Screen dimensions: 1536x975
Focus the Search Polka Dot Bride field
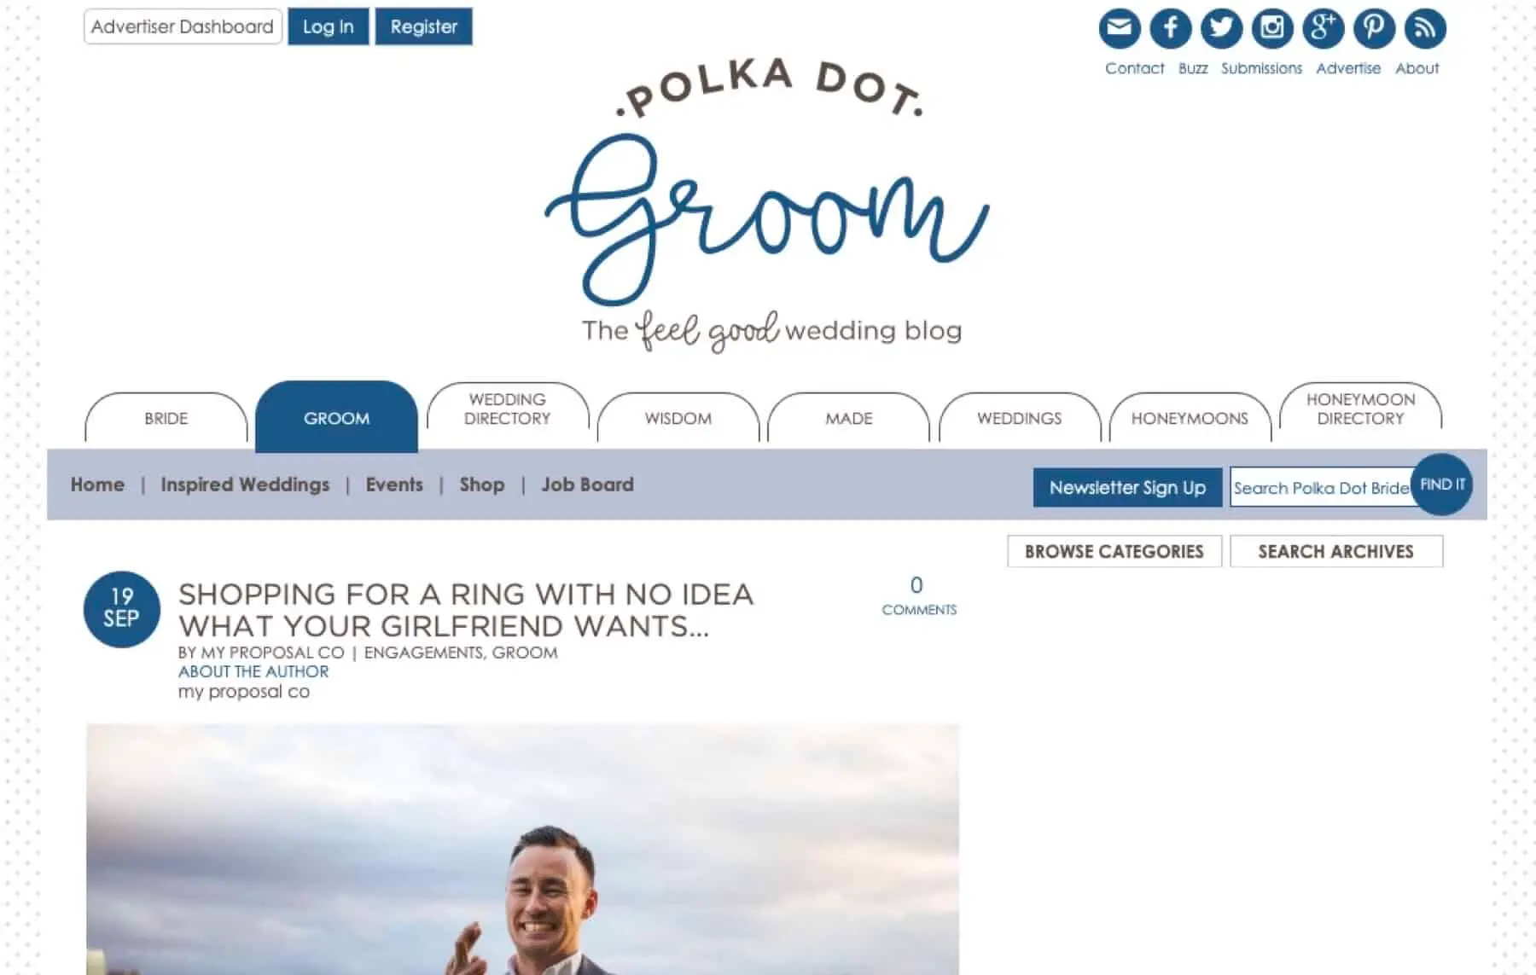click(1321, 487)
